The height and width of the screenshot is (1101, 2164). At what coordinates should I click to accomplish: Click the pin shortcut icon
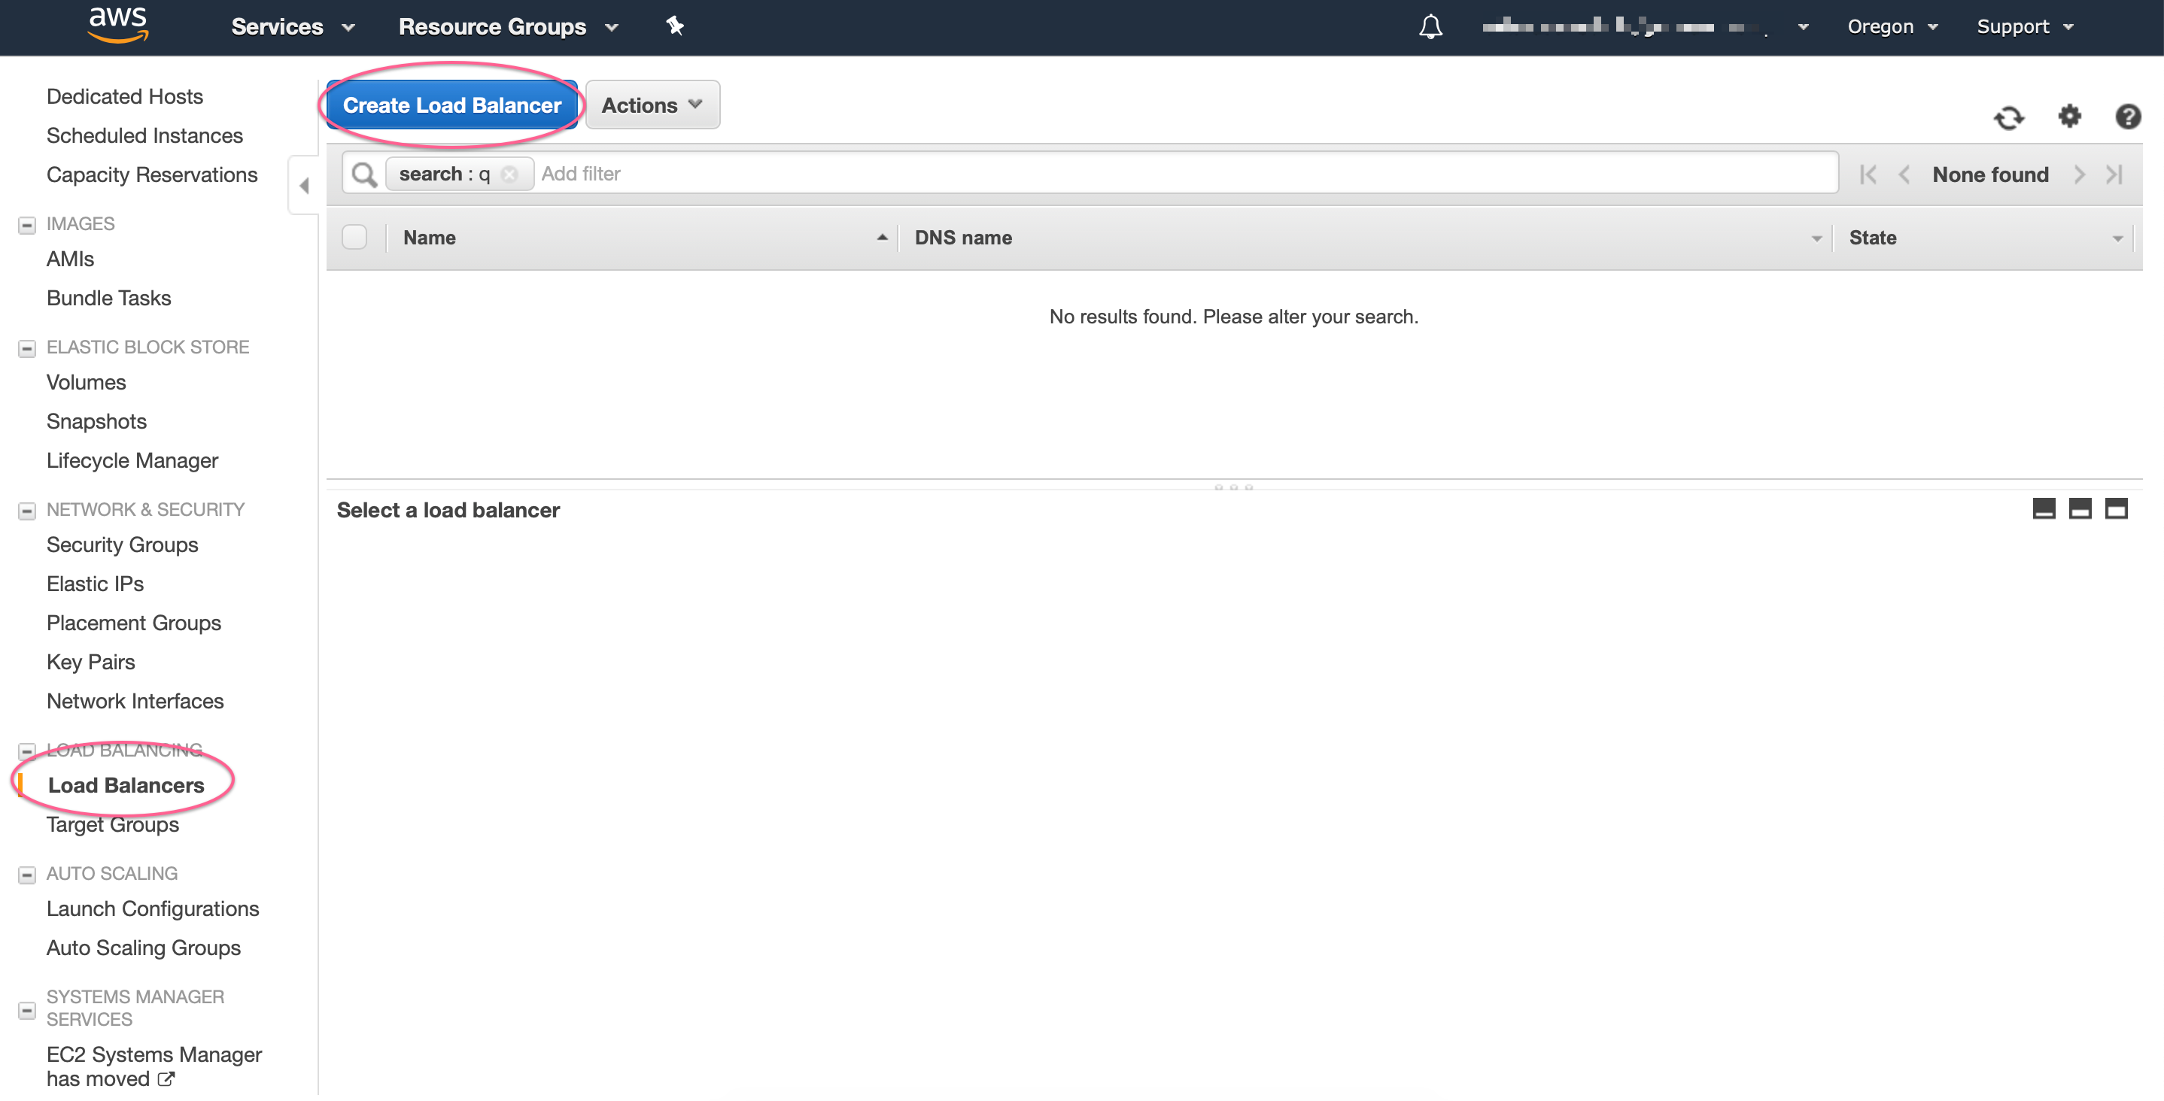[676, 27]
